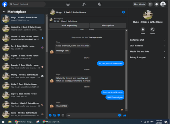Open the Home tab icon
This screenshot has width=170, height=124.
68,4
